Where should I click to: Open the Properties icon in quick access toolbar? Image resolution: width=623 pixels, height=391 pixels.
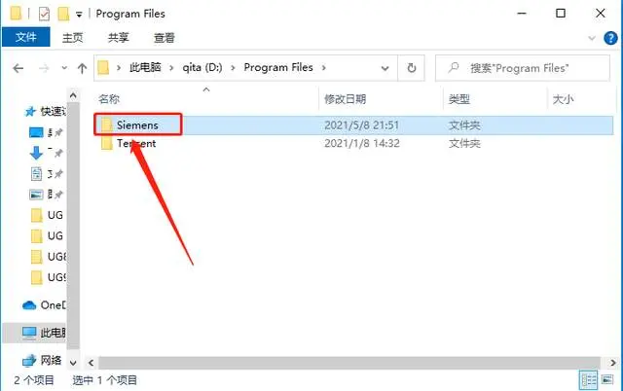44,15
